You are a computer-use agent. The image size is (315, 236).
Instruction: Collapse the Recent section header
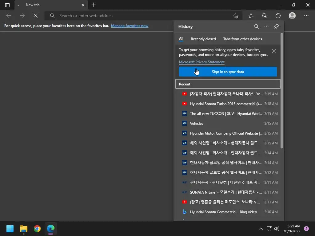228,84
